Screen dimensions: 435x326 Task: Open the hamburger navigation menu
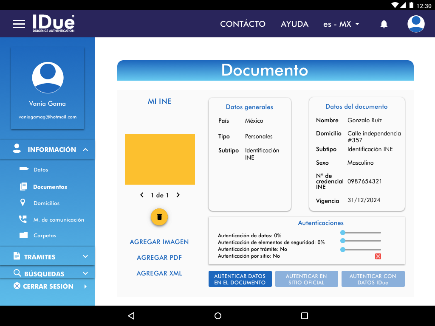tap(19, 24)
